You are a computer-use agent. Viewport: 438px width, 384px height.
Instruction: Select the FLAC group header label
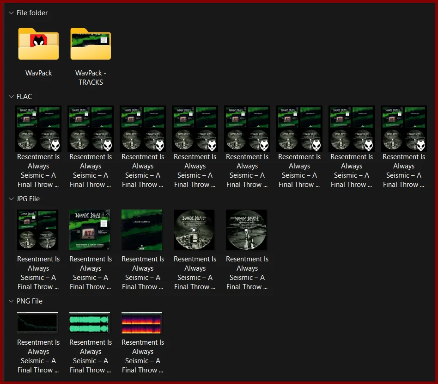tap(24, 97)
